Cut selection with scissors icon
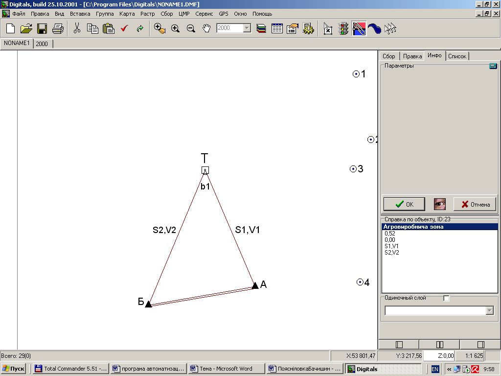This screenshot has height=376, width=501. point(77,29)
